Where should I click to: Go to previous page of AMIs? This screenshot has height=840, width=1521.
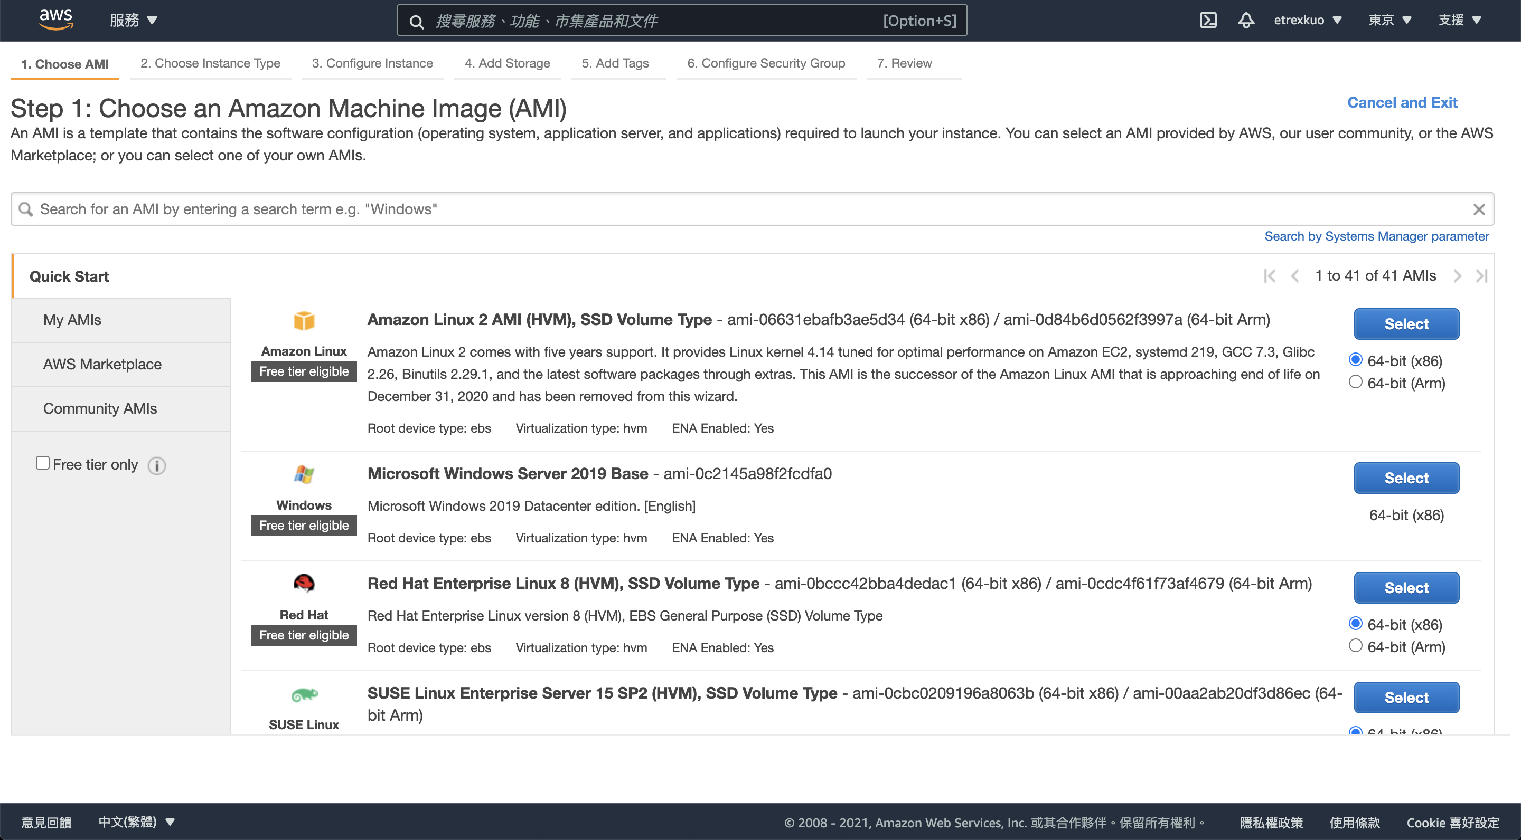1294,276
